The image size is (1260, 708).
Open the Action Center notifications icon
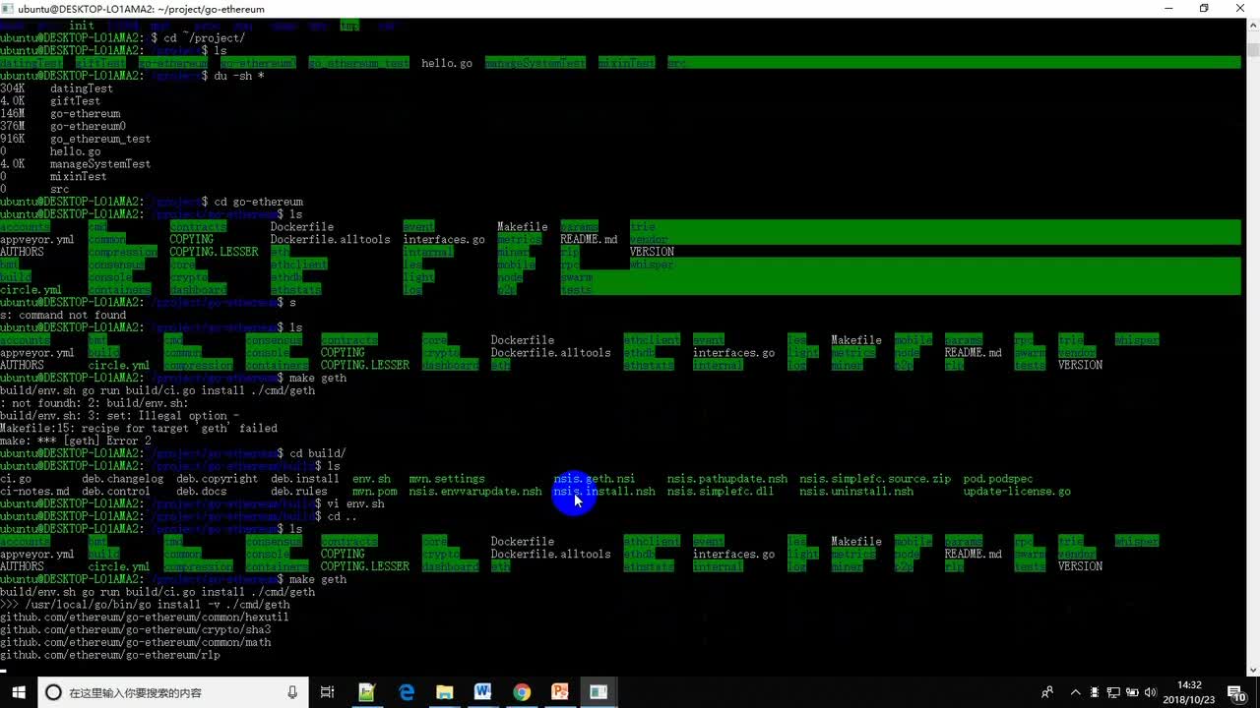(1237, 692)
